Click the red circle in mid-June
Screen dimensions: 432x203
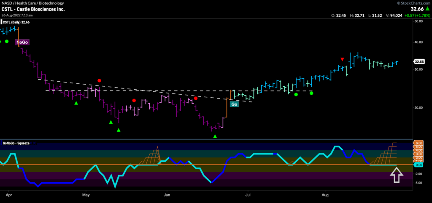pyautogui.click(x=196, y=98)
